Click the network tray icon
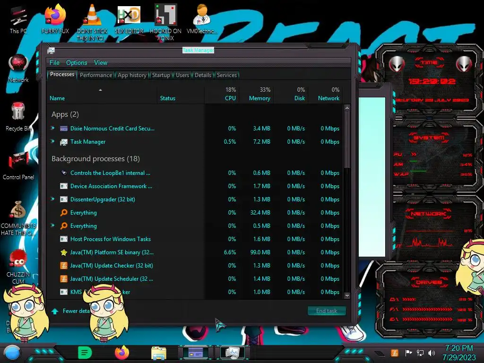This screenshot has width=484, height=363. (x=420, y=353)
